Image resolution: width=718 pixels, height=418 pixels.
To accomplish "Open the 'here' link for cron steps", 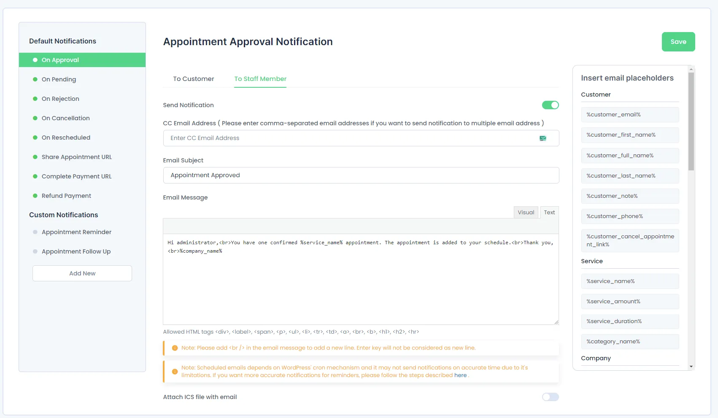I will [x=460, y=375].
